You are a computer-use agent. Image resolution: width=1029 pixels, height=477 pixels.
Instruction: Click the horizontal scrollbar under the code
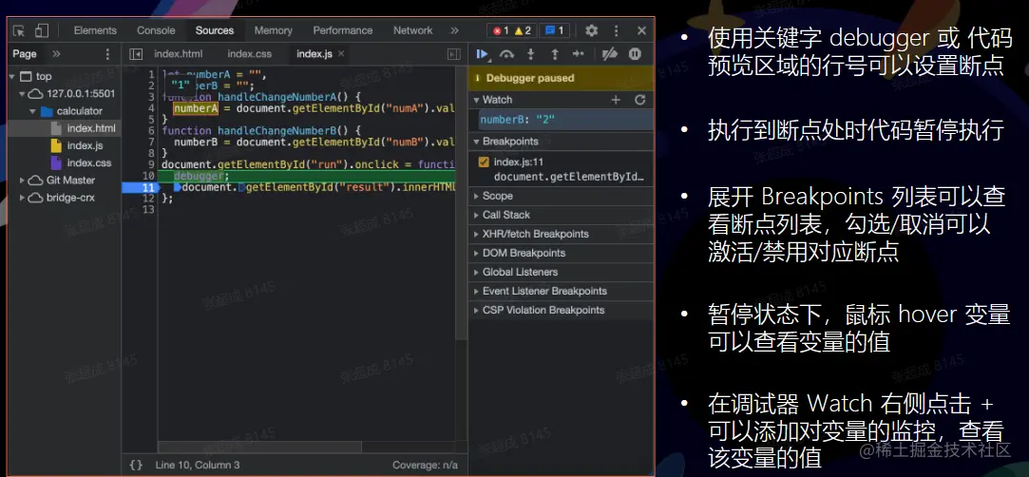point(258,447)
